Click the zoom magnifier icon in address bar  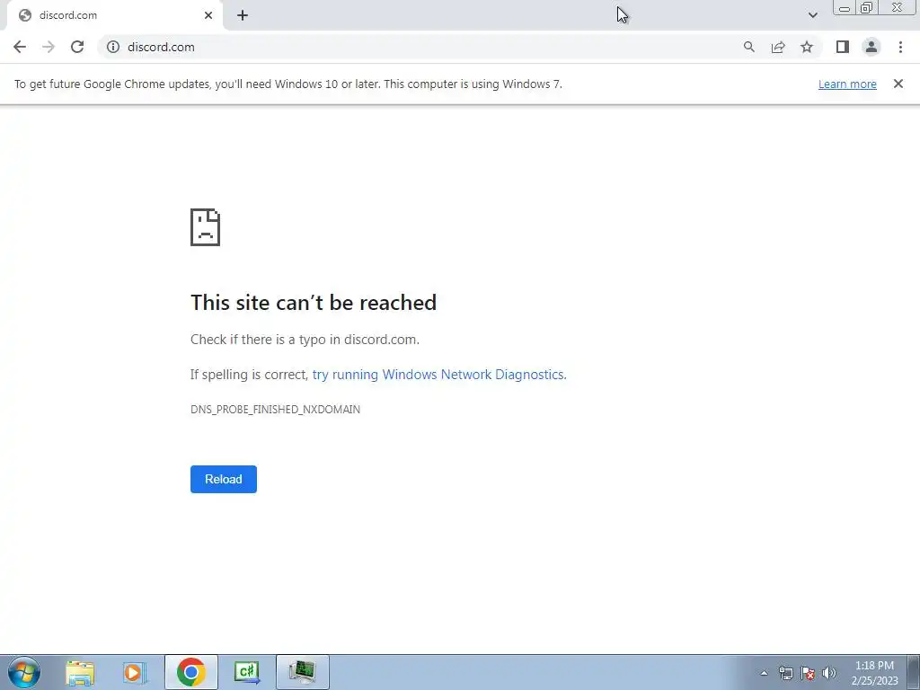(748, 47)
